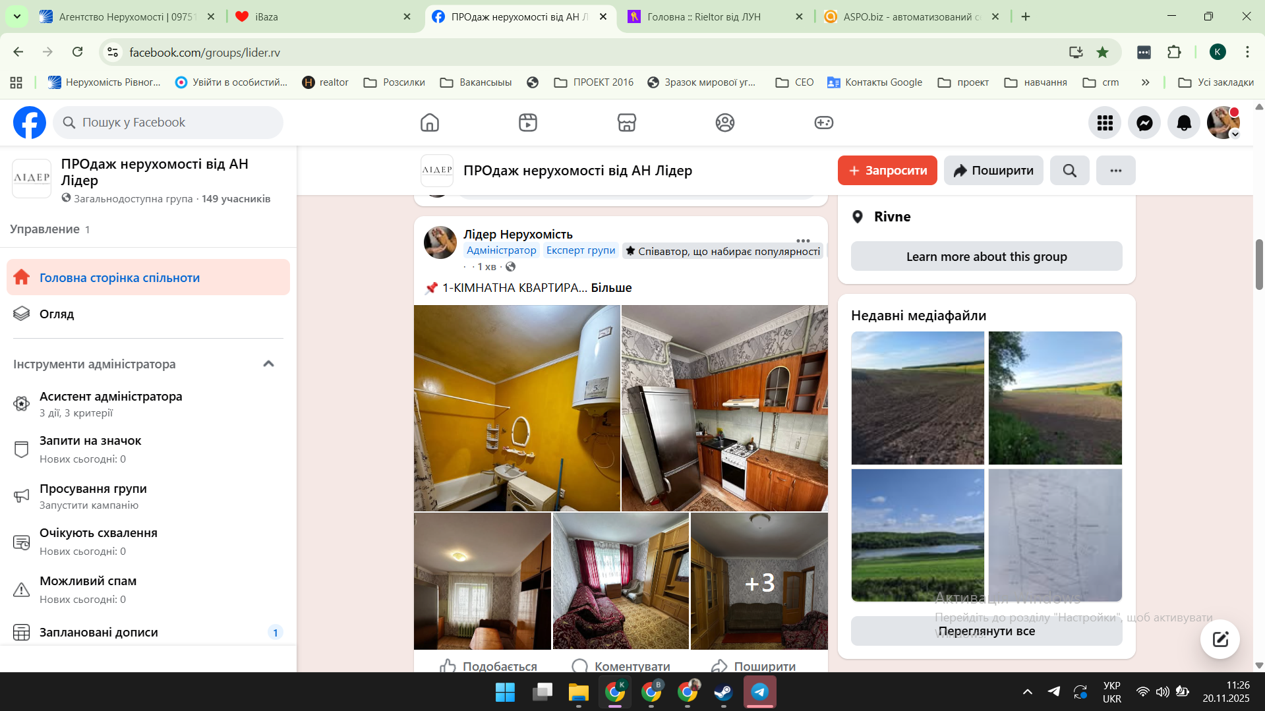1265x711 pixels.
Task: Click the floating new message compose icon
Action: (x=1220, y=639)
